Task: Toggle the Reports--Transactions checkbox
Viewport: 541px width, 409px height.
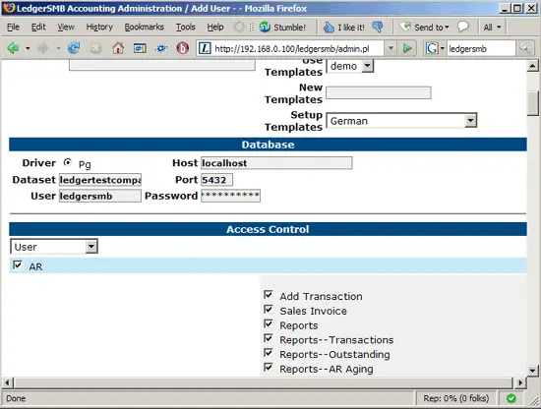Action: [269, 338]
